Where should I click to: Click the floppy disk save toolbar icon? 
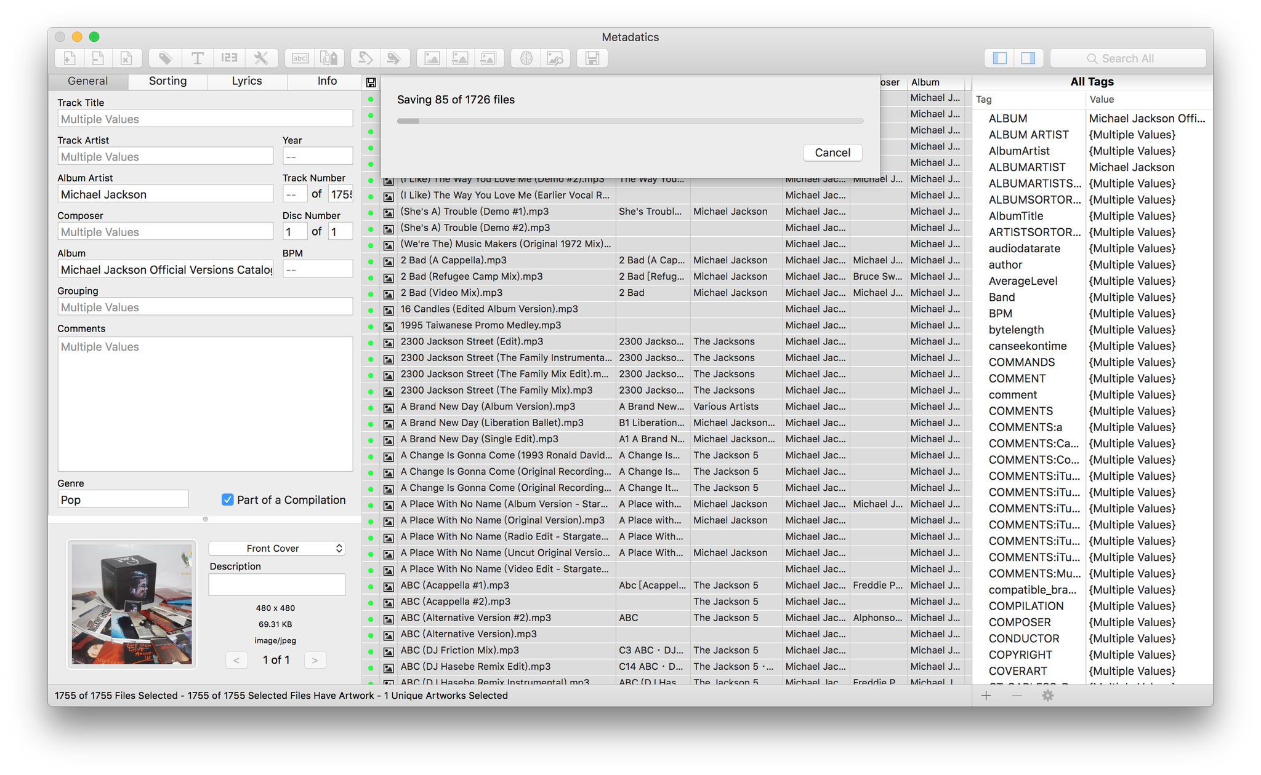592,58
